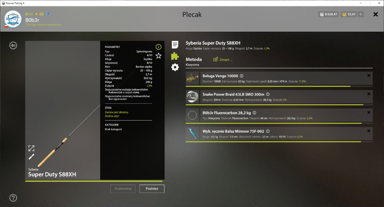Image resolution: width=384 pixels, height=207 pixels.
Task: Click the silver coins balance 8 024,47
Action: tap(328, 15)
